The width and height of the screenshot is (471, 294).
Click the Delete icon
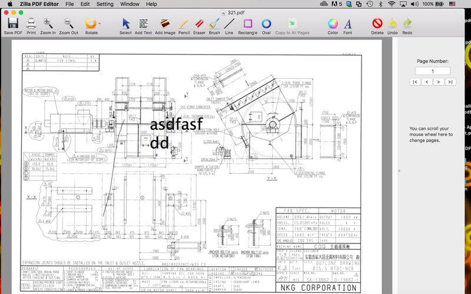click(377, 24)
